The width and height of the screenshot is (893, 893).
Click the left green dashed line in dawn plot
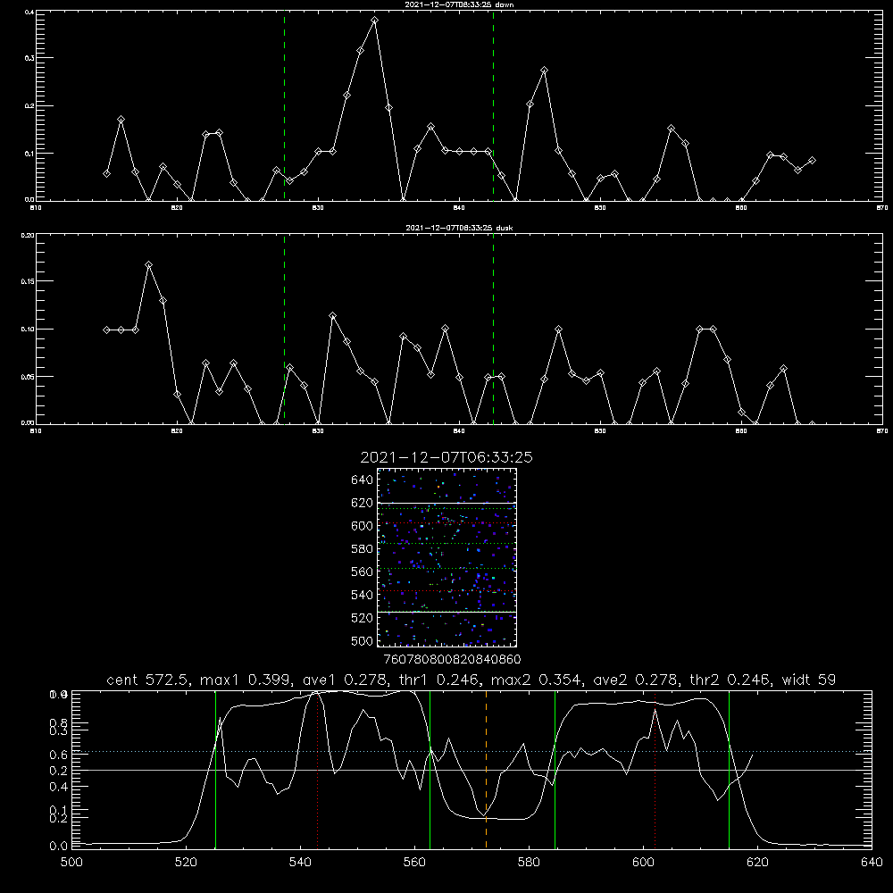(284, 106)
